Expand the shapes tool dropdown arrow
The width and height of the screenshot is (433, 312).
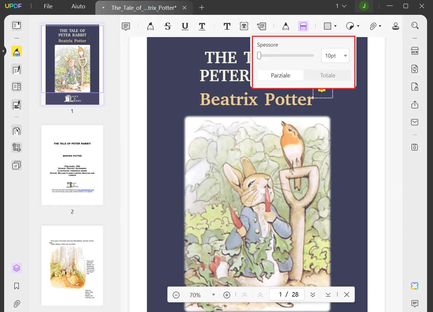point(335,26)
